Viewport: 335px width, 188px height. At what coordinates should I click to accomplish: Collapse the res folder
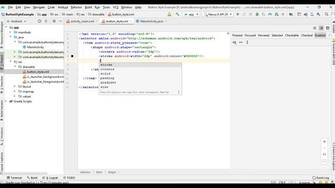point(10,62)
